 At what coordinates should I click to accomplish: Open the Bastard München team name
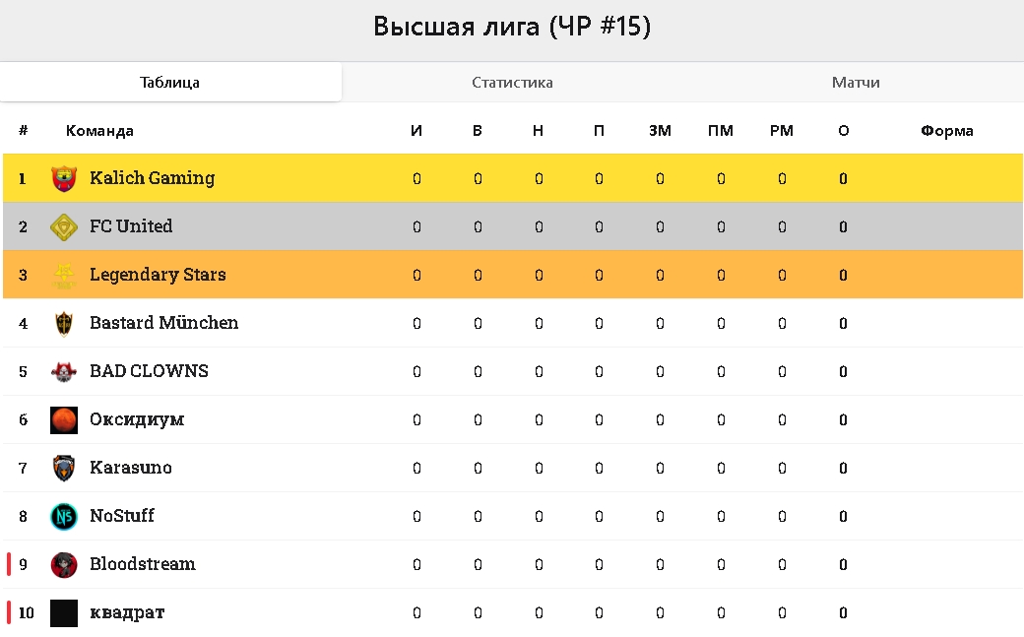point(163,323)
